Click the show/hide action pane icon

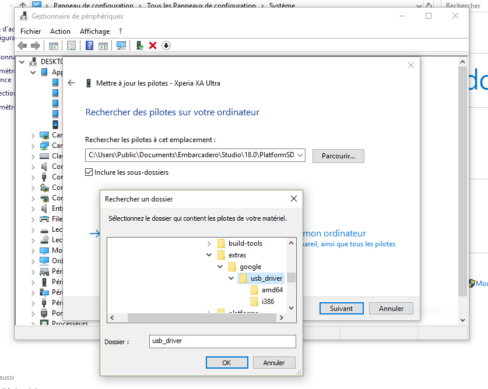coord(103,45)
